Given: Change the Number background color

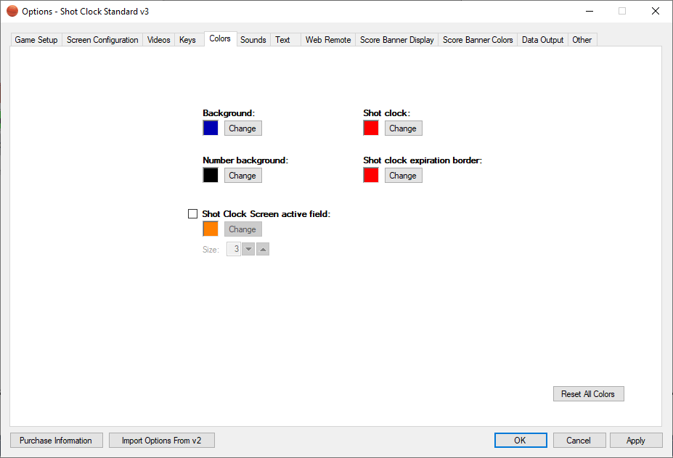Looking at the screenshot, I should coord(242,175).
